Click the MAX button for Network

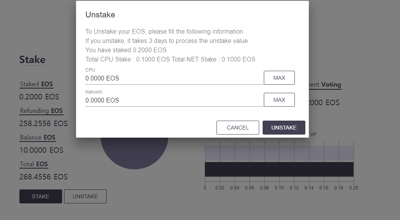click(x=279, y=100)
